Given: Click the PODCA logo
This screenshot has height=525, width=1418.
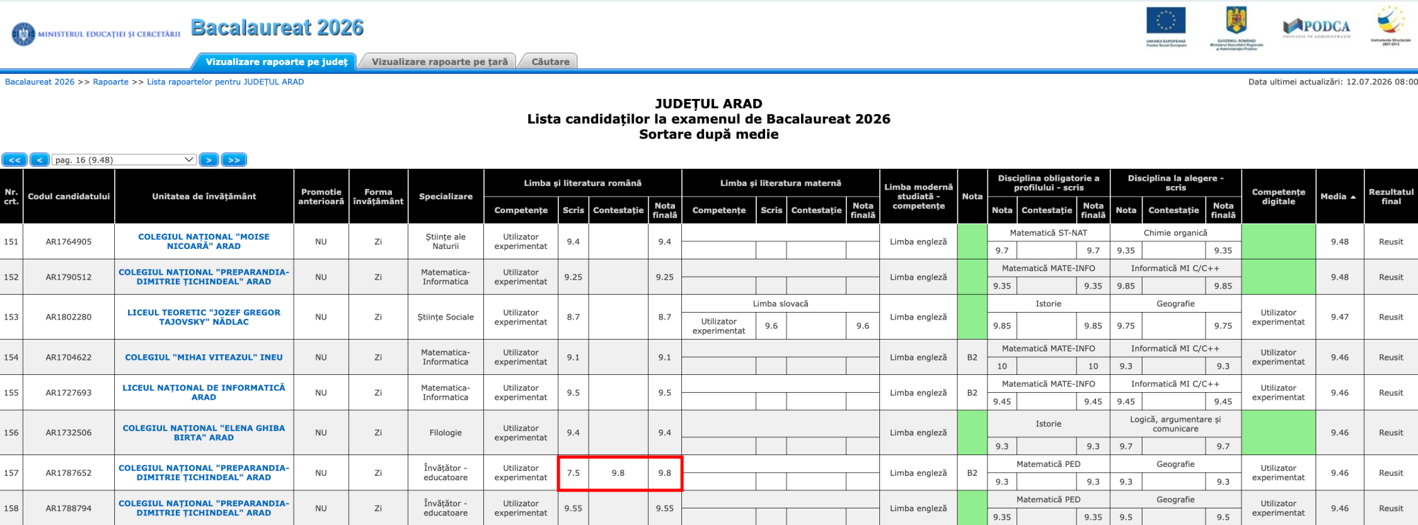Looking at the screenshot, I should pos(1316,28).
